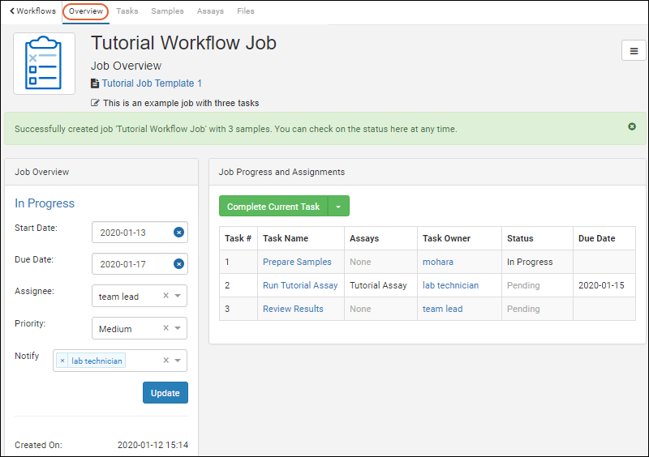649x457 pixels.
Task: Clear all Notify field selections
Action: coord(165,361)
